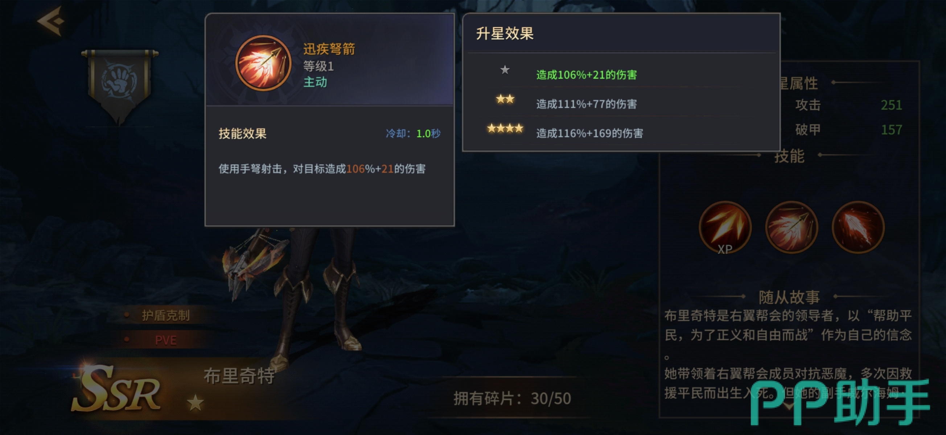
Task: Tap the 技能 section header
Action: click(789, 156)
